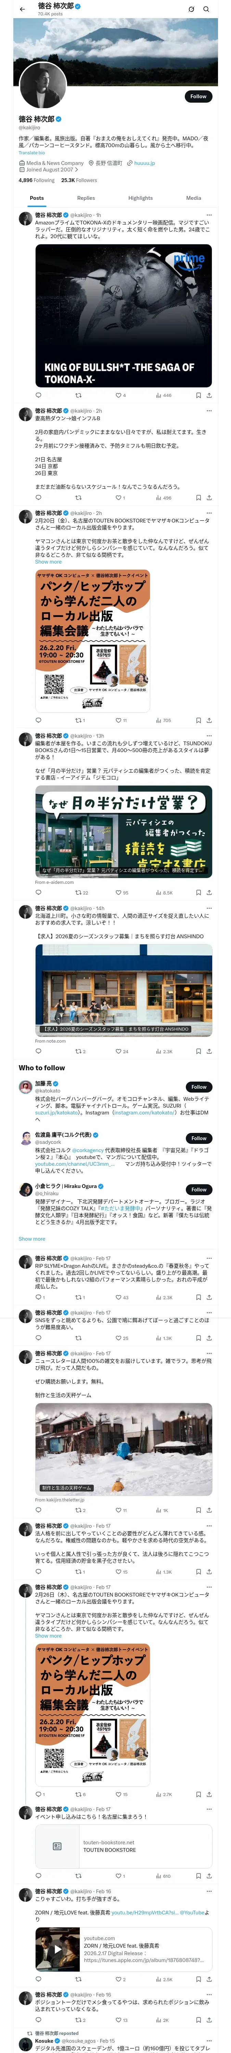Follow @katokato in Who to follow
231x2053 pixels.
pyautogui.click(x=198, y=1087)
